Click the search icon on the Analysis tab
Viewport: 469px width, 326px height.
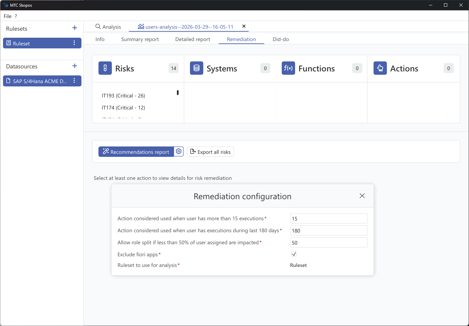97,26
